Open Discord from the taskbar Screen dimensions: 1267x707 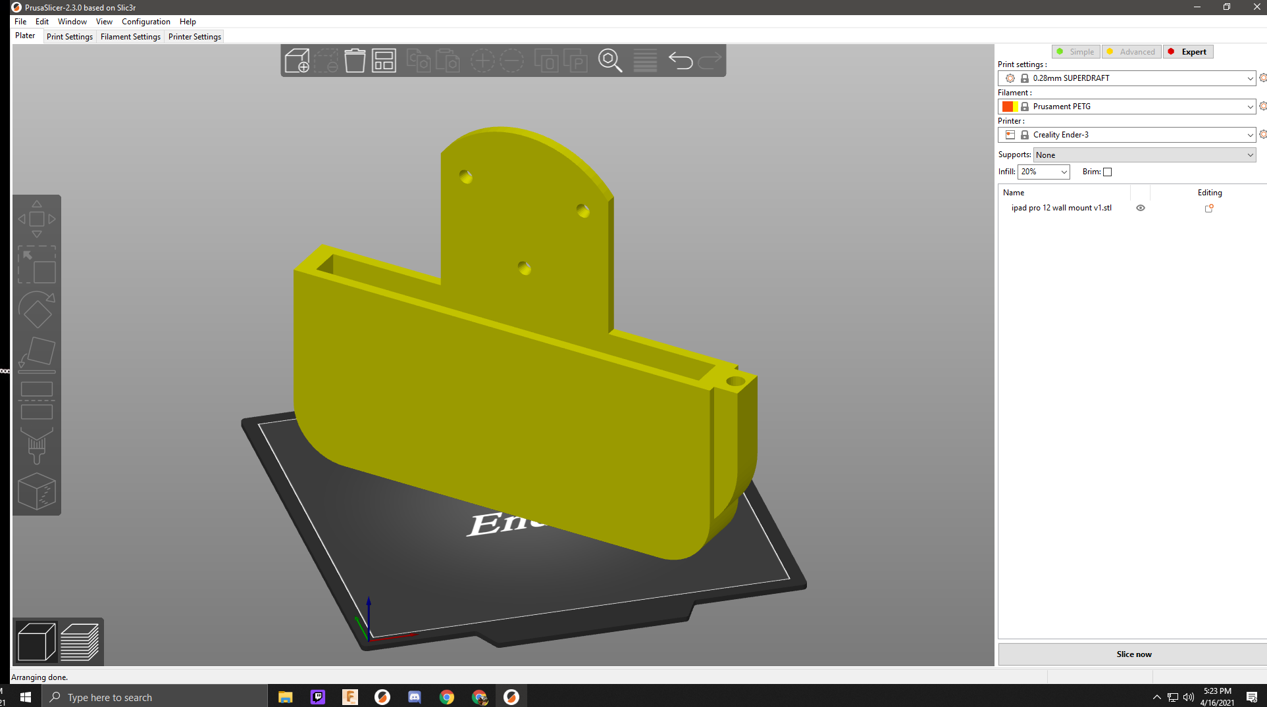point(415,697)
